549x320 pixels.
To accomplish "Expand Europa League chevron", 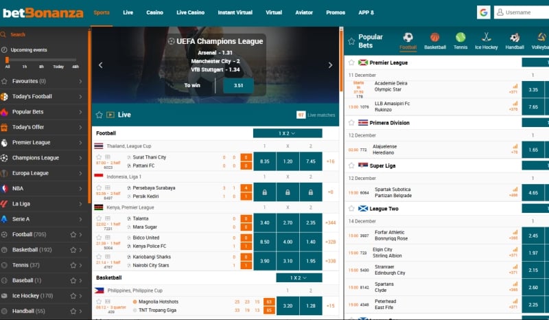I will (80, 173).
